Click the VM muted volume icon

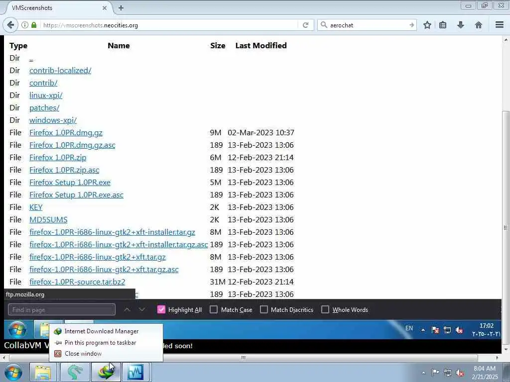pyautogui.click(x=459, y=330)
